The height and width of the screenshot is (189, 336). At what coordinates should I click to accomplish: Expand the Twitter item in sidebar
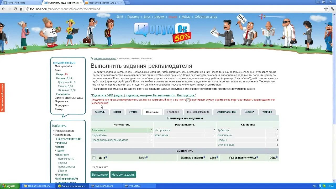pos(55,151)
